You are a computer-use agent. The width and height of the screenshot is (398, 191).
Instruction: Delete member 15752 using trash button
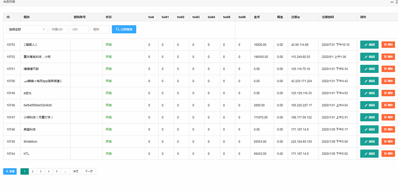click(x=388, y=57)
